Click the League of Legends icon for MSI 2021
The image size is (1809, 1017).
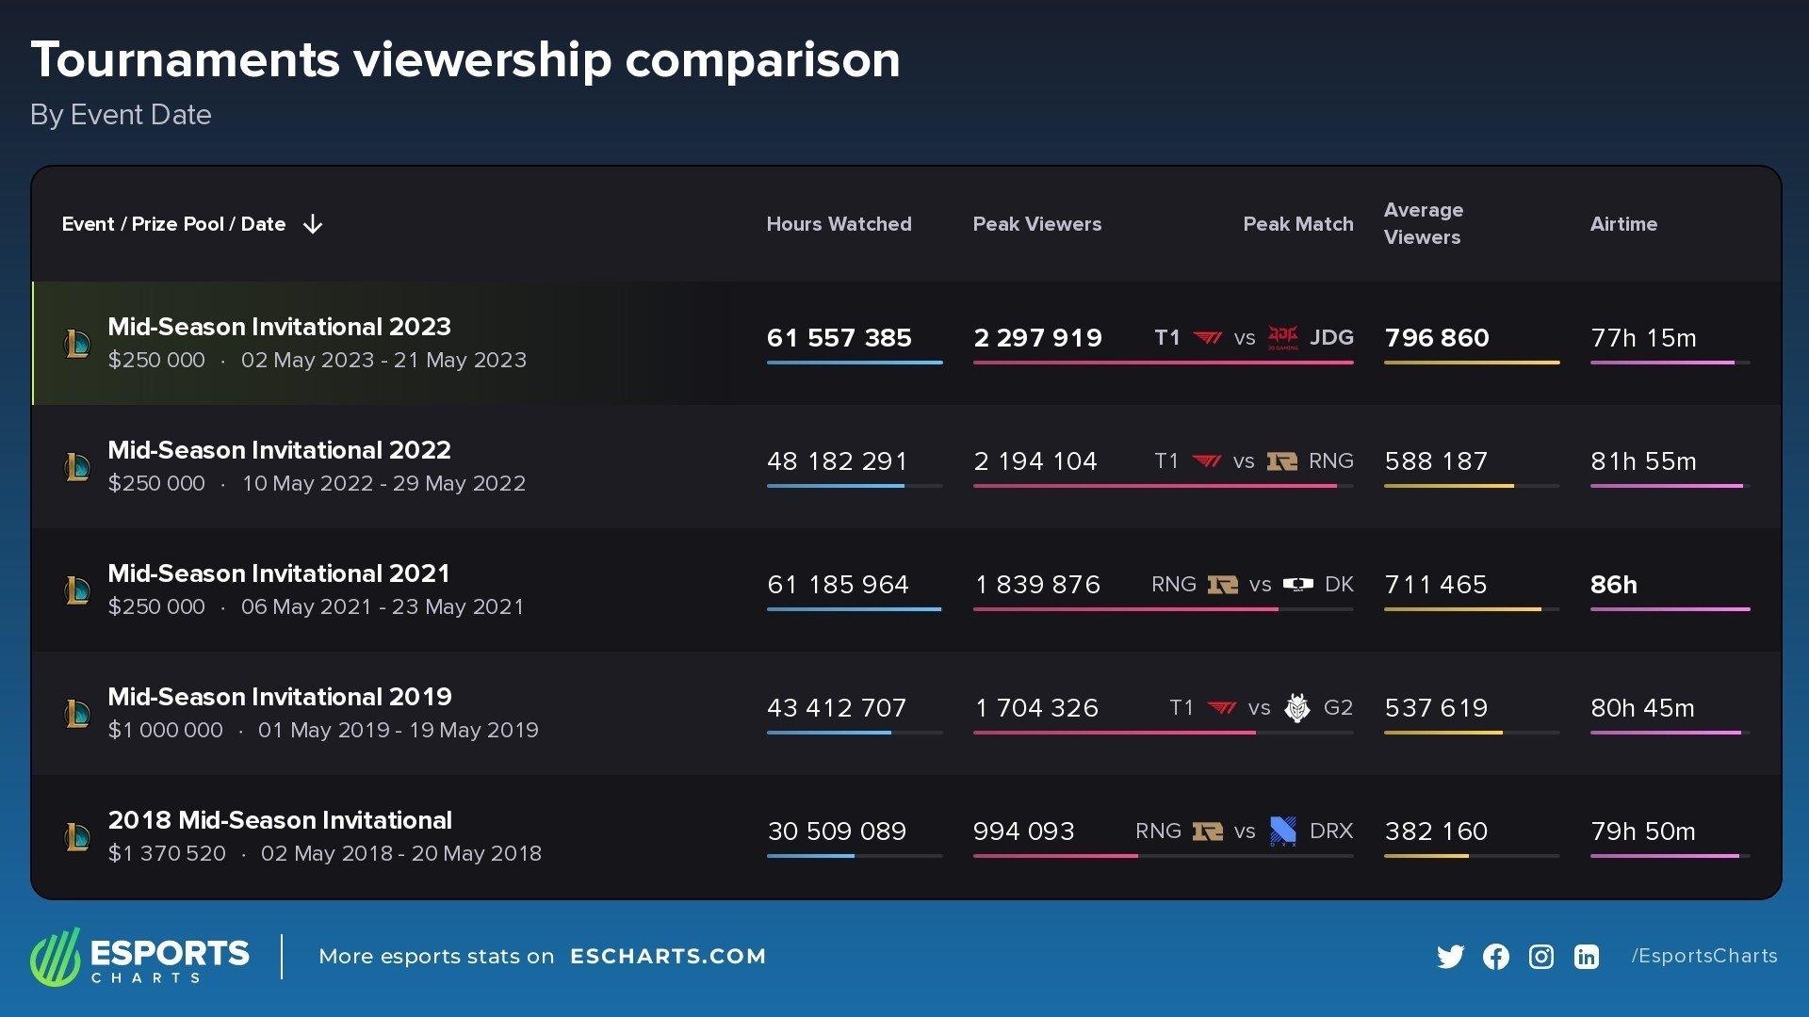pyautogui.click(x=76, y=590)
